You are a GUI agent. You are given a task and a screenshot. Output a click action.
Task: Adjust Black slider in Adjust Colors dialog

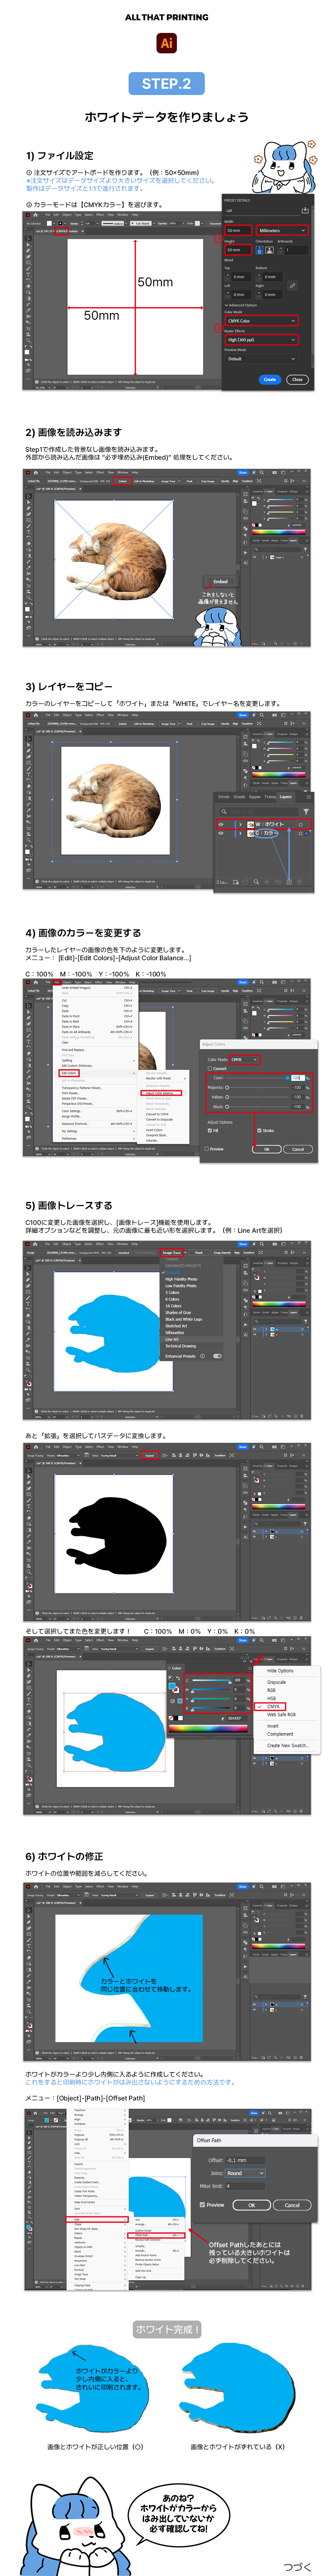click(257, 1107)
